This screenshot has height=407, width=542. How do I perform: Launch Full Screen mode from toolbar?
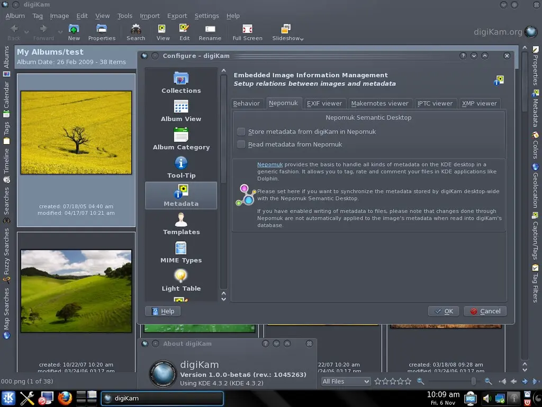pos(247,32)
